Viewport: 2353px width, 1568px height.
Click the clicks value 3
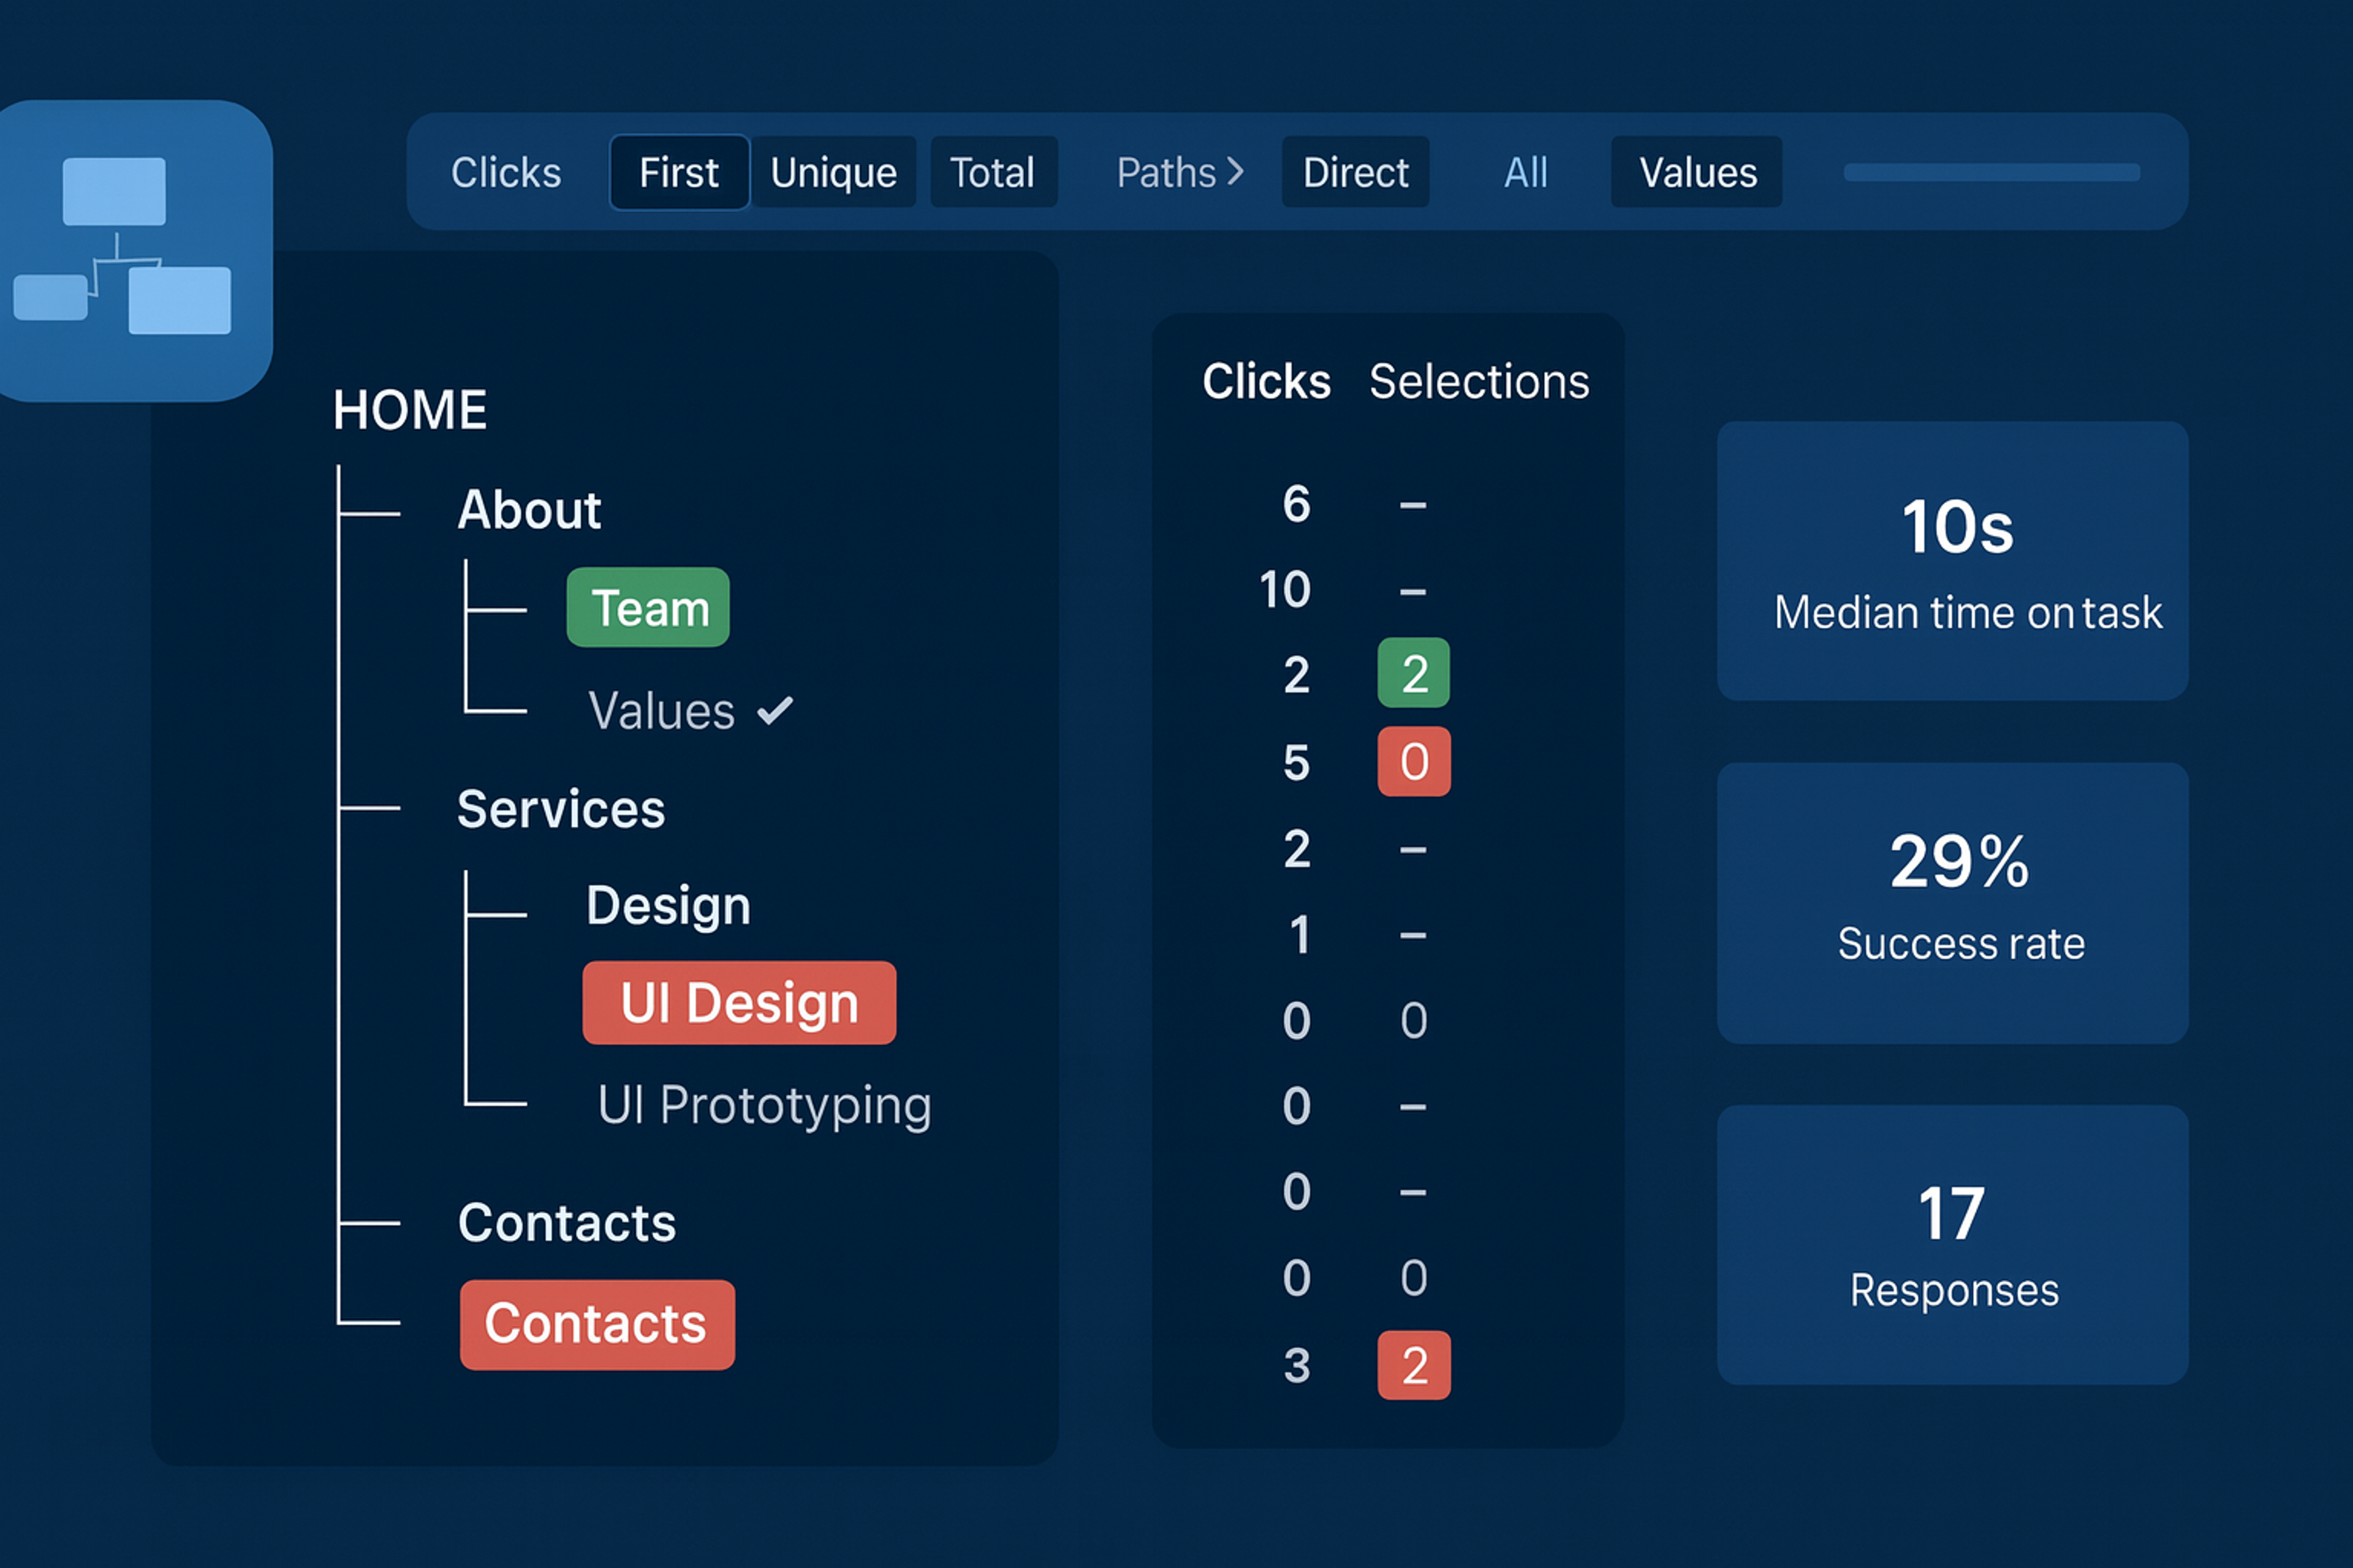tap(1297, 1366)
